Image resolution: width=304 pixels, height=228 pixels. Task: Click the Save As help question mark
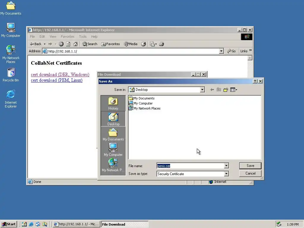[x=255, y=81]
